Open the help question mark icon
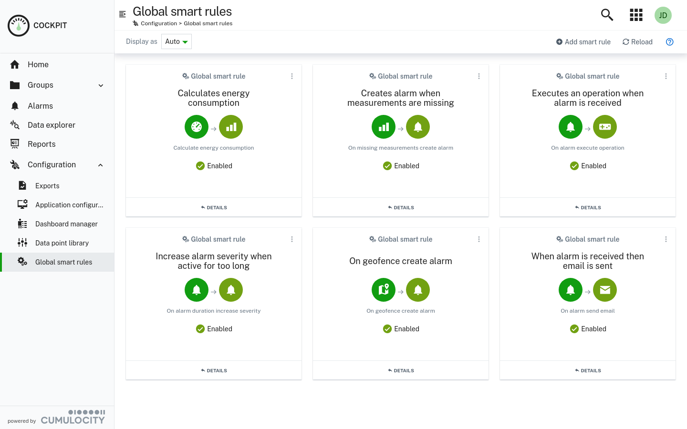Screen dimensions: 687x429 coord(669,42)
